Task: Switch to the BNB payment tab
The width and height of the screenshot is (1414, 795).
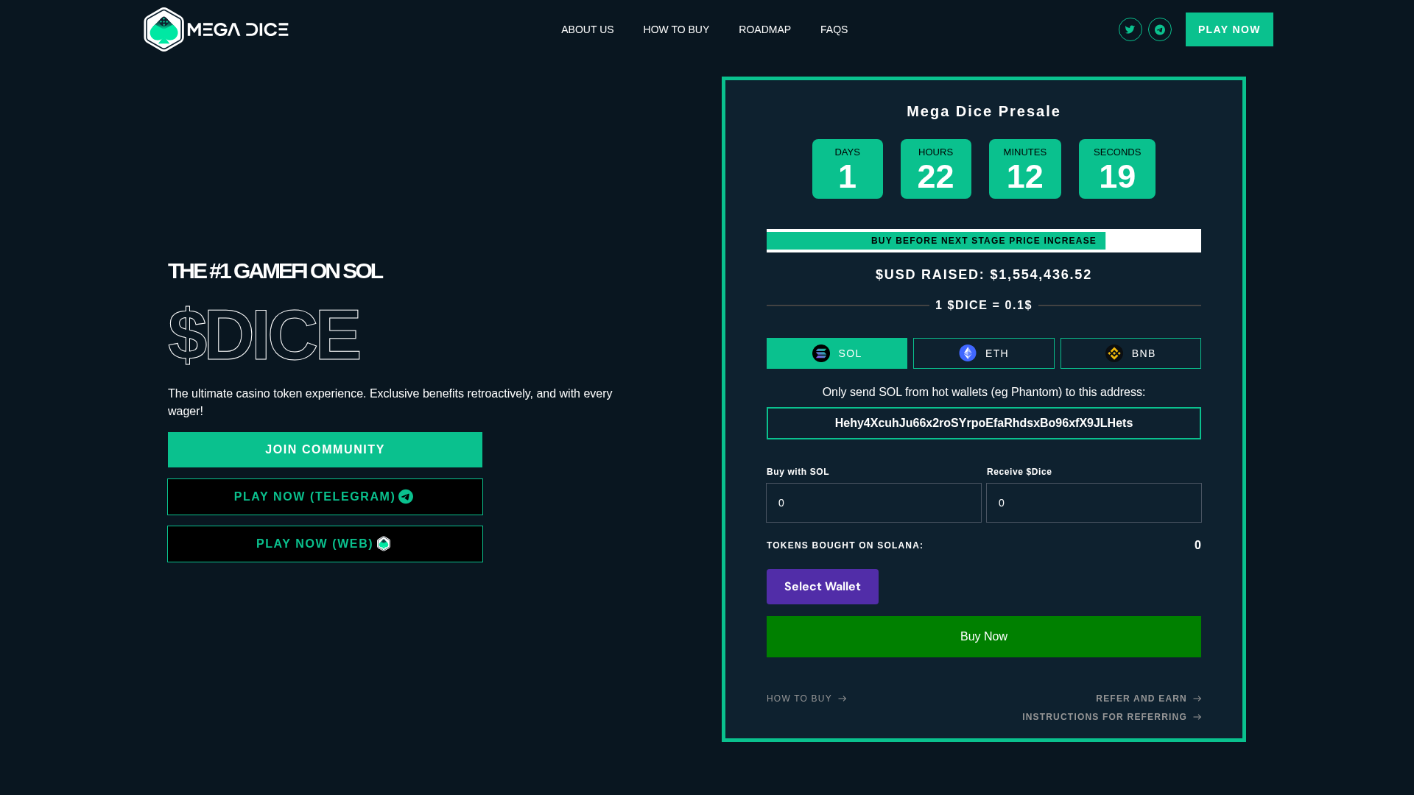Action: point(1130,353)
